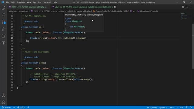Open the Extensions view

pyautogui.click(x=3, y=36)
